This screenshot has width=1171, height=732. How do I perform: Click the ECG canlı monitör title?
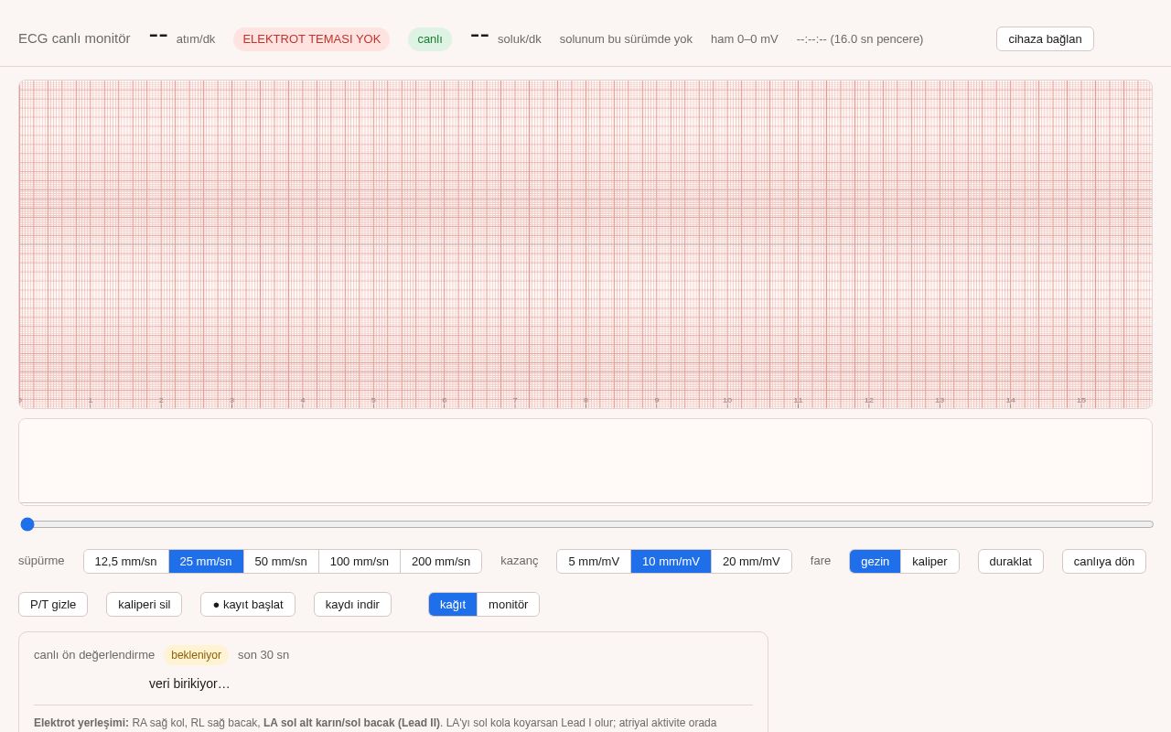(x=74, y=38)
